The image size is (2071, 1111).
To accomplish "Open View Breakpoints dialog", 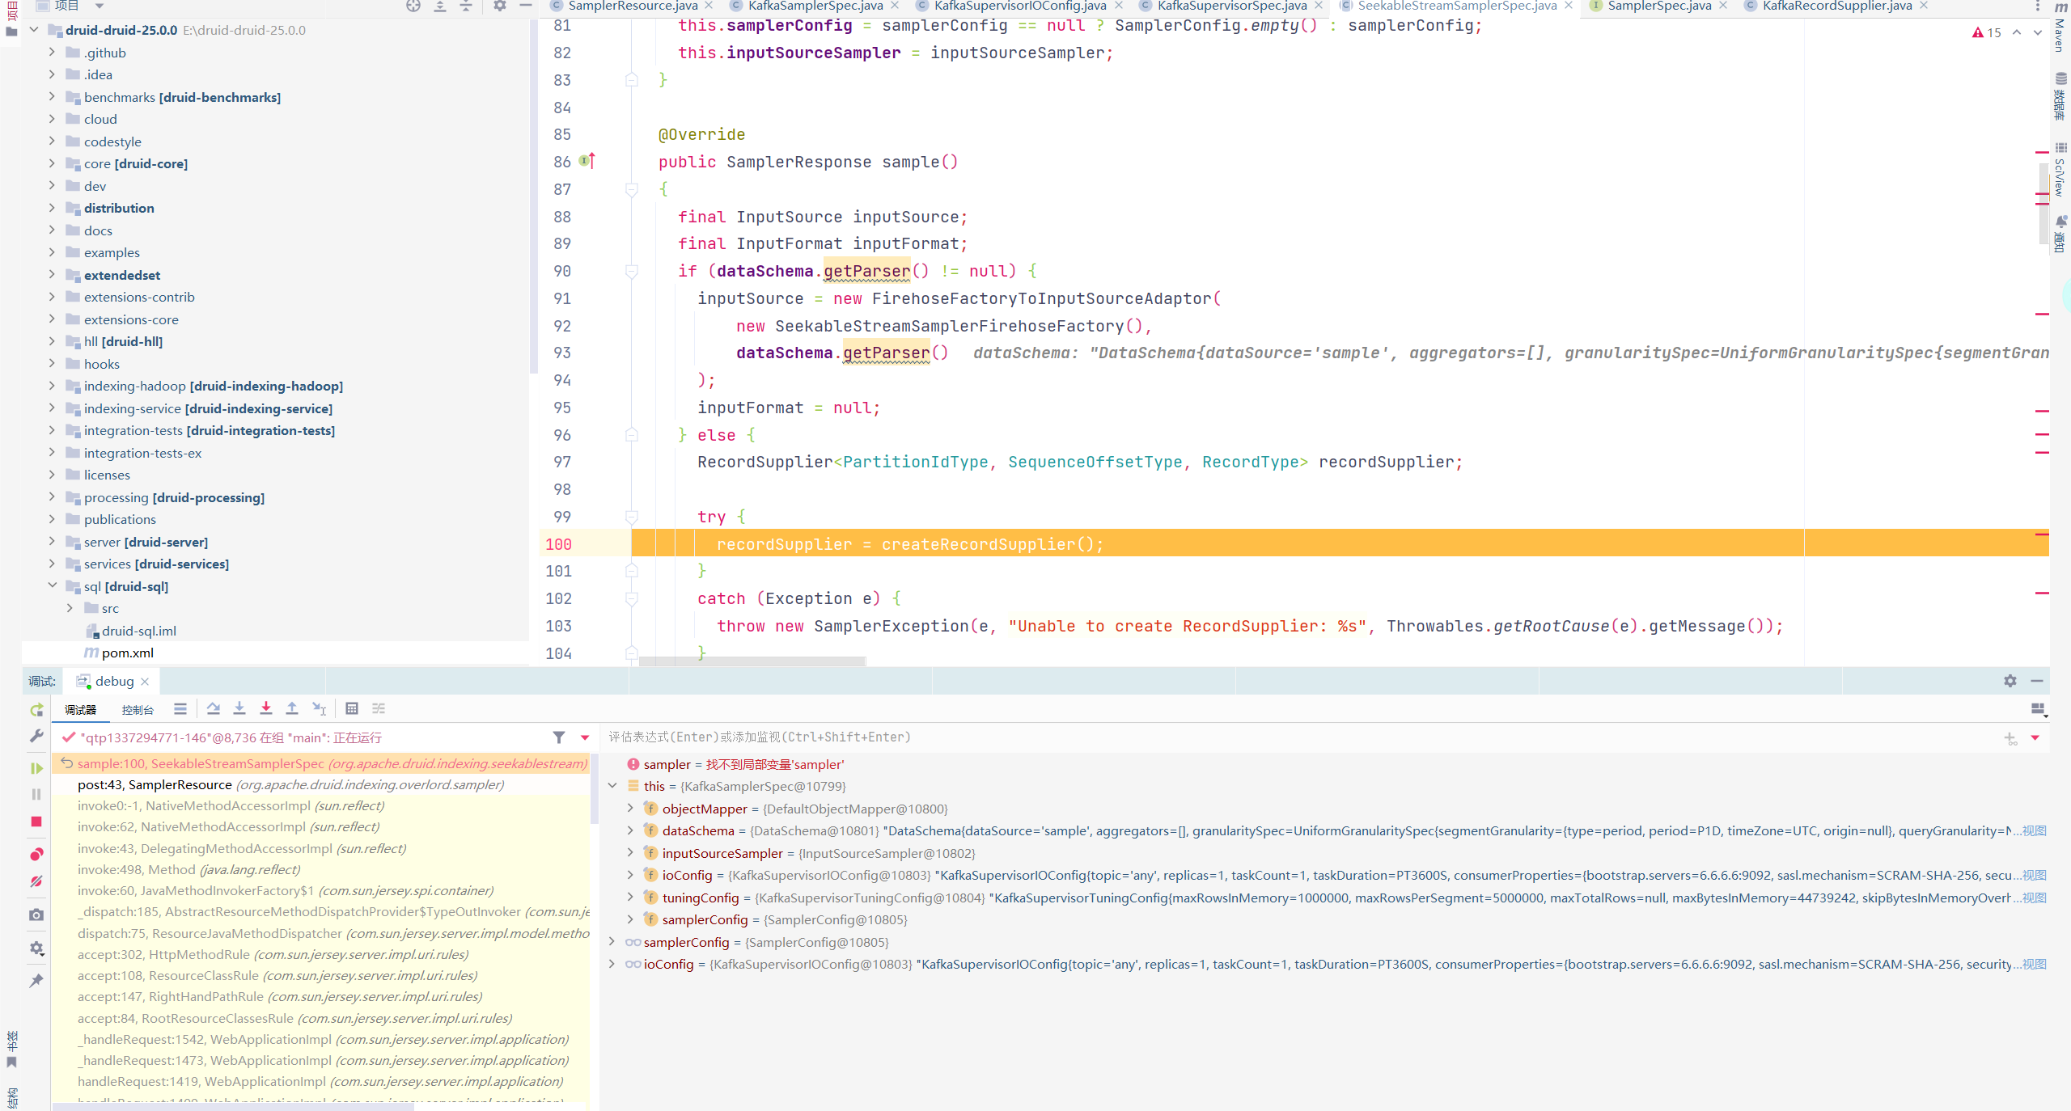I will click(36, 855).
